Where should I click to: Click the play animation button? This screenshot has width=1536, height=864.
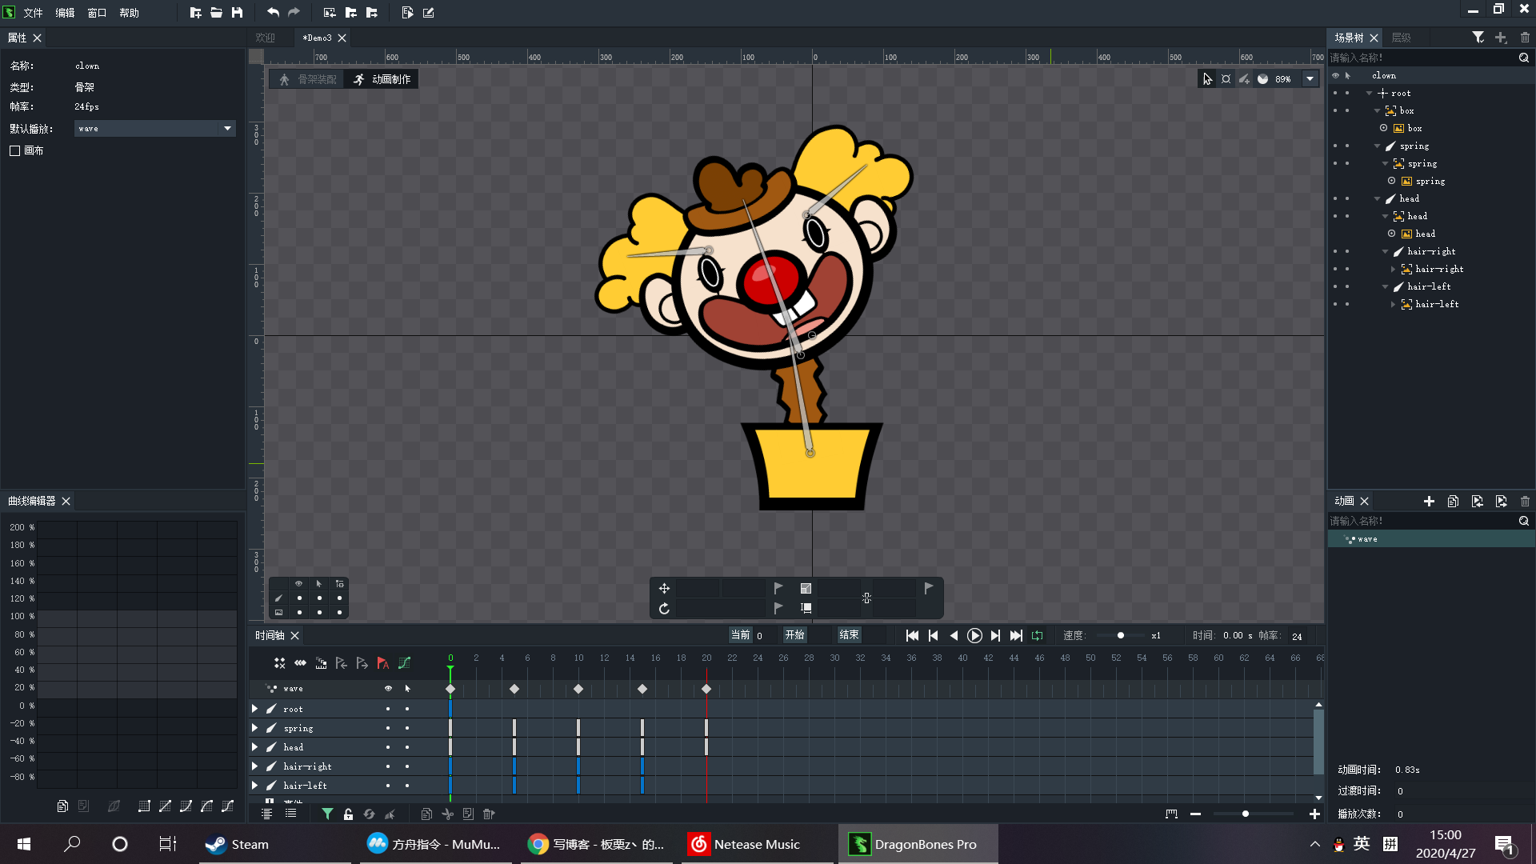pos(974,635)
